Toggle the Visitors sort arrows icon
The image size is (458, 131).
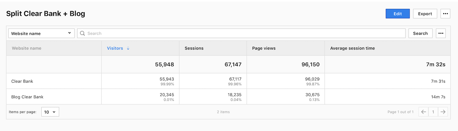(128, 48)
